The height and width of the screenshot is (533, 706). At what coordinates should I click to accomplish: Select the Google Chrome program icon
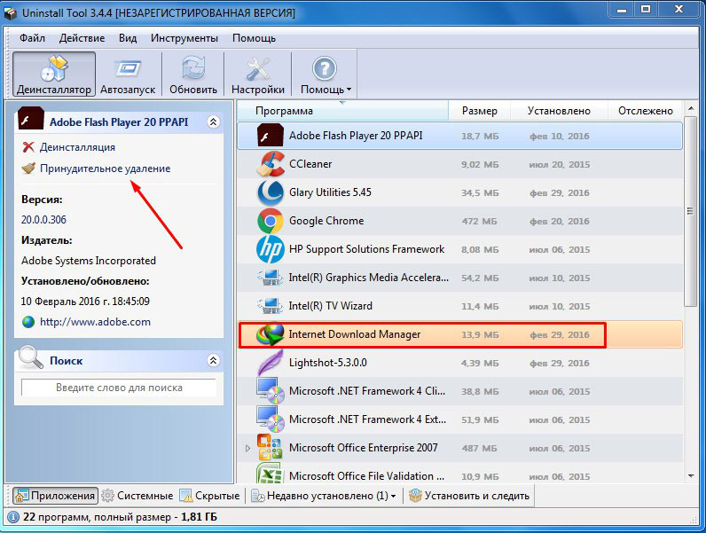click(270, 221)
